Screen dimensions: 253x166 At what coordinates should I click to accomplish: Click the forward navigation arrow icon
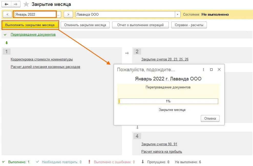(16, 4)
